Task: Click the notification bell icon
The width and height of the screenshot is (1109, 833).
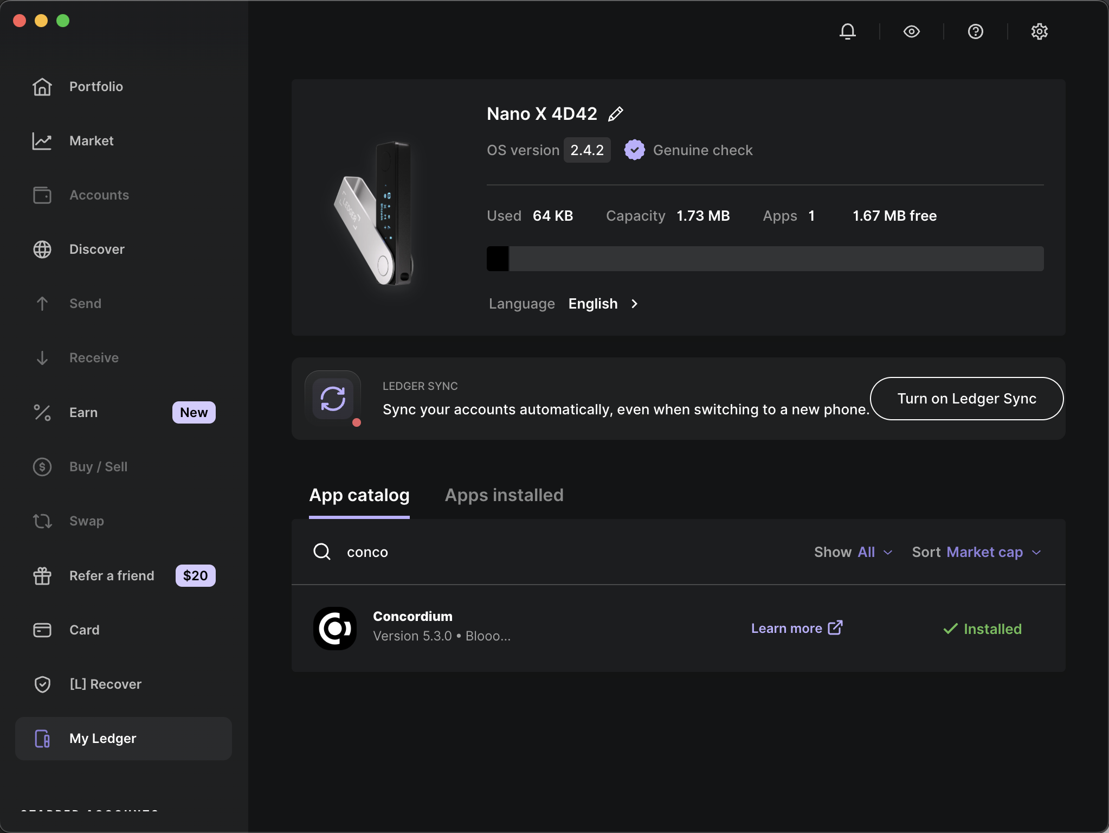Action: point(847,31)
